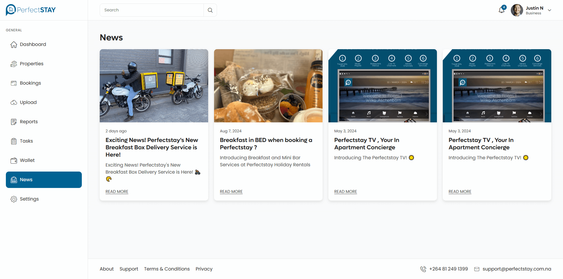Read more about Breakfast Box Delivery
This screenshot has height=279, width=563.
pos(117,191)
